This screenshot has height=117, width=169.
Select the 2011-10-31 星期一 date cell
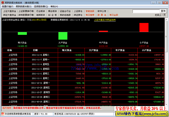pos(41,83)
